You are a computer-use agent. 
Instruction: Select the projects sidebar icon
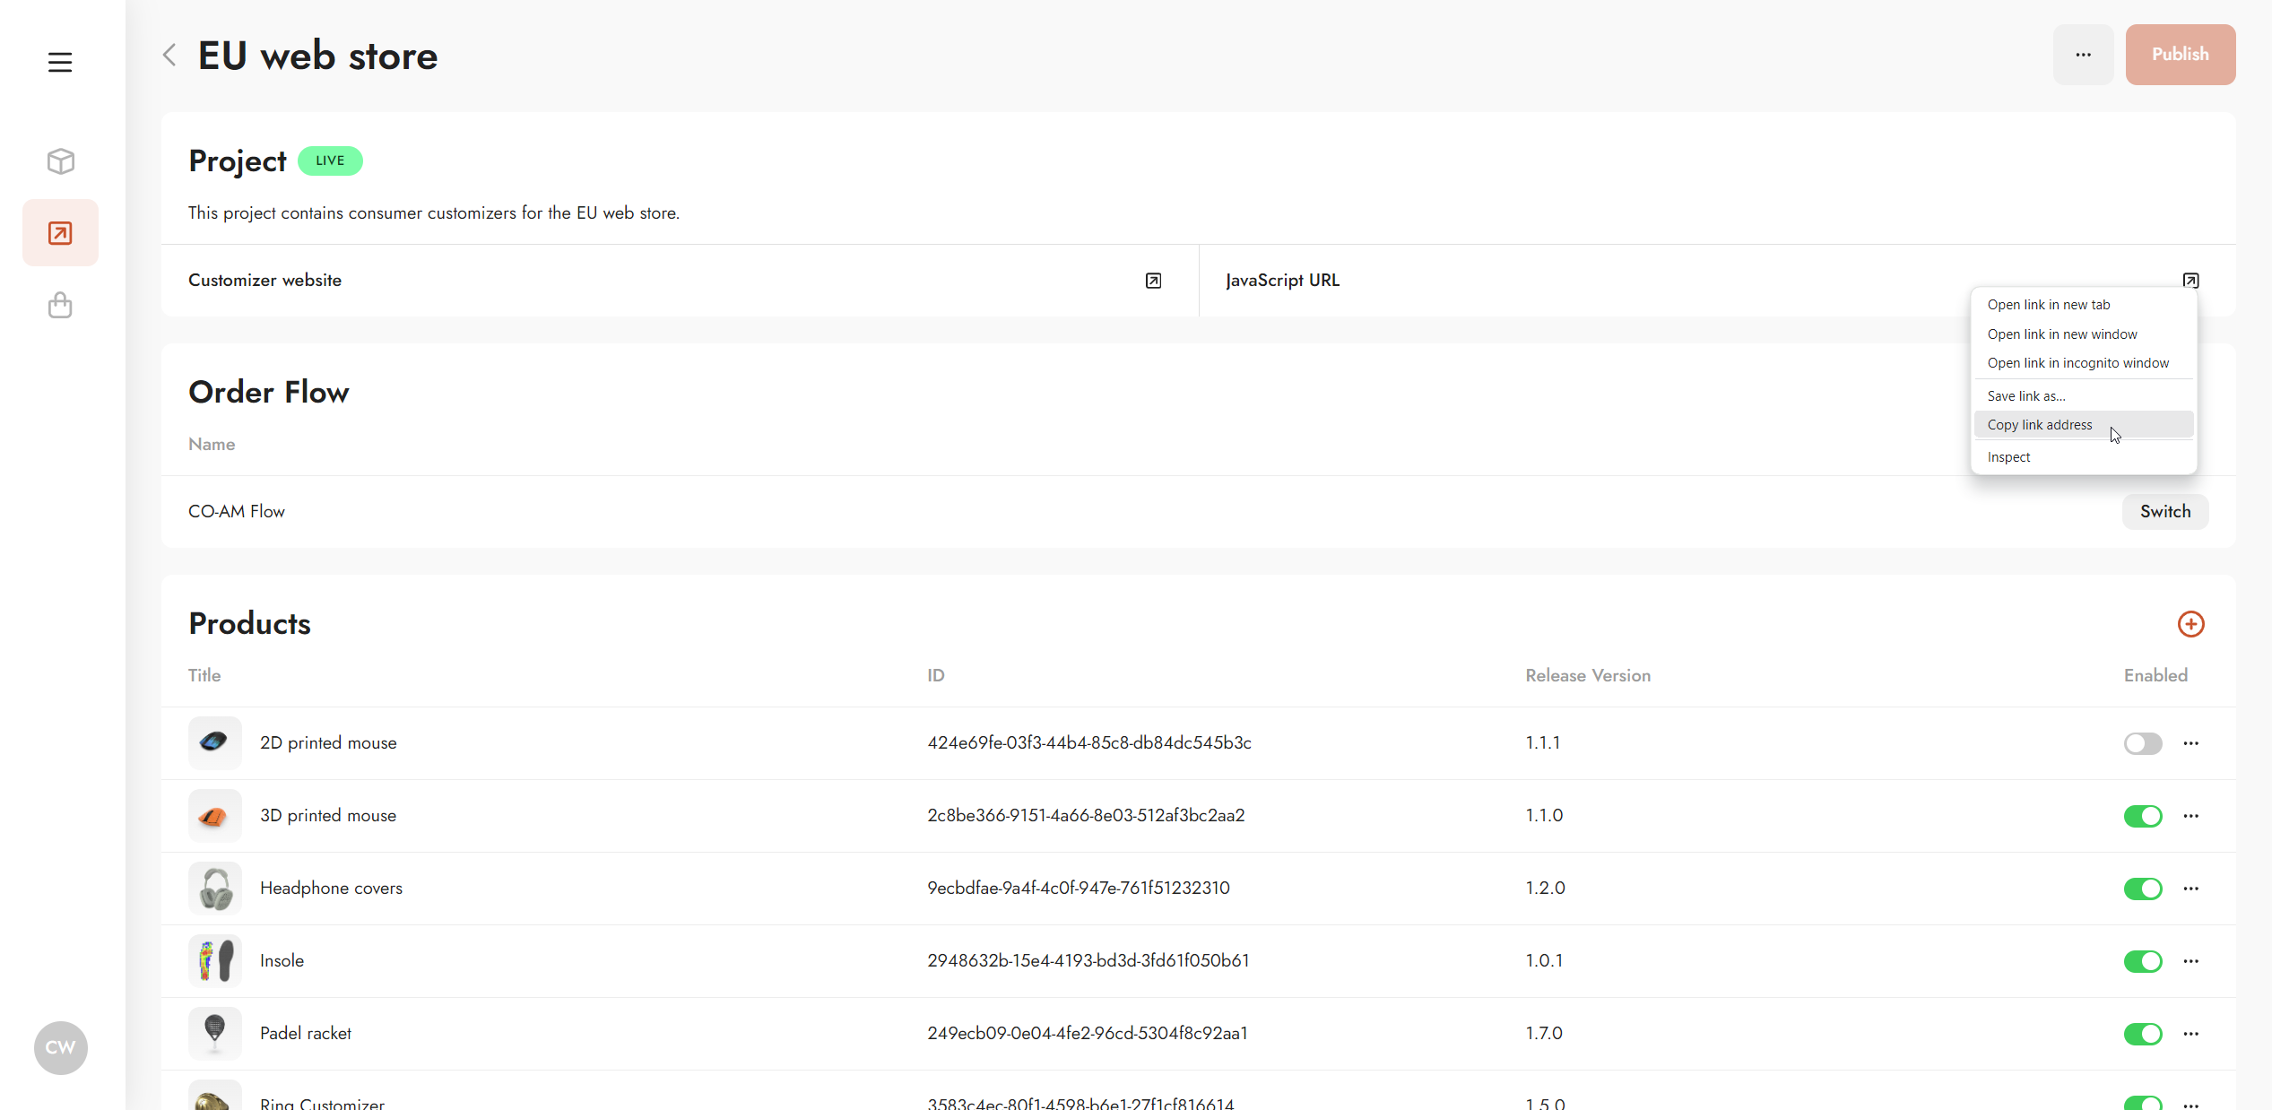pos(60,233)
